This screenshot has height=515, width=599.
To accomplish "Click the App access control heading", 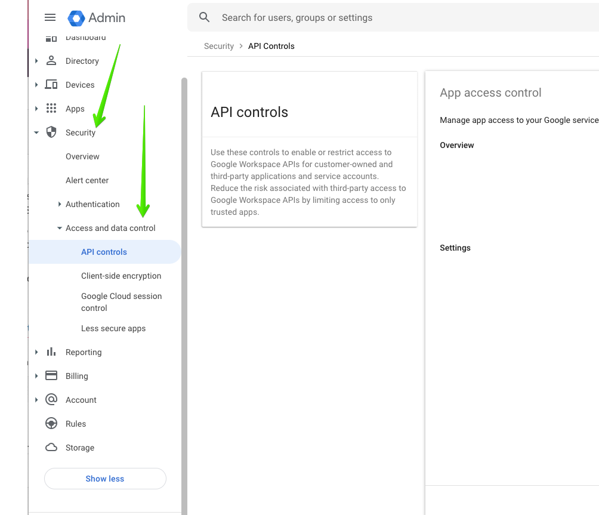I will [490, 93].
